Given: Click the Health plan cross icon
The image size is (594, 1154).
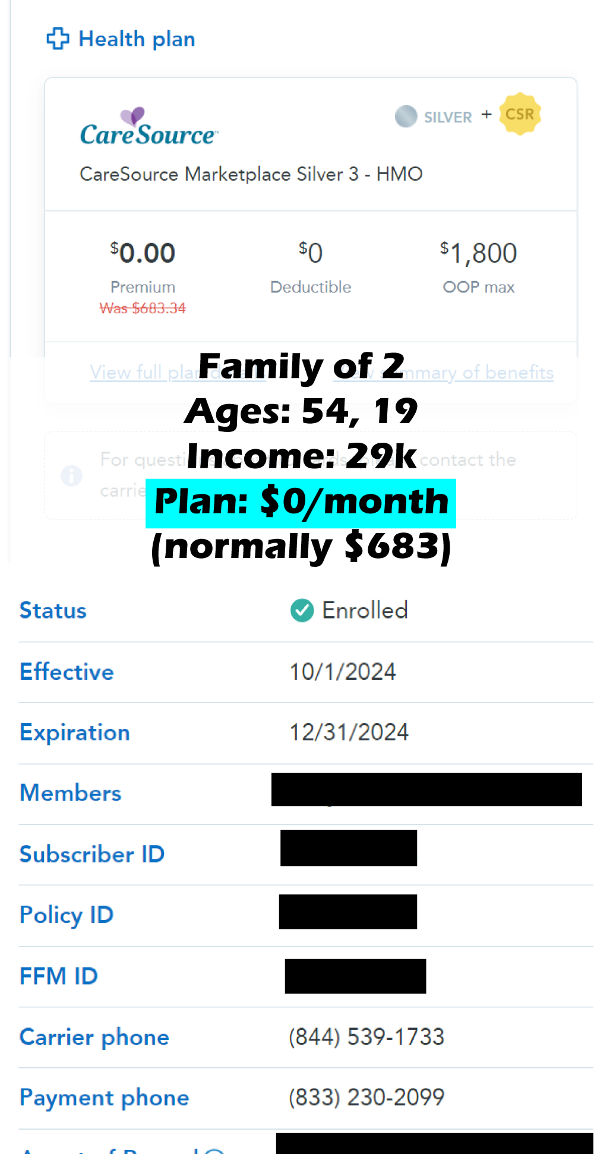Looking at the screenshot, I should click(58, 39).
